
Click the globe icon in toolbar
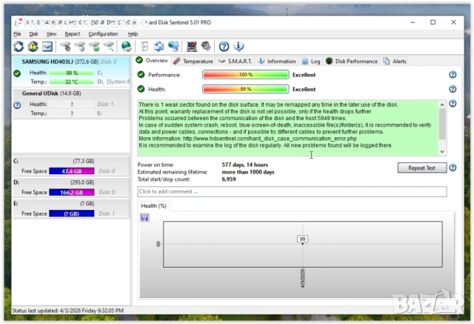127,46
